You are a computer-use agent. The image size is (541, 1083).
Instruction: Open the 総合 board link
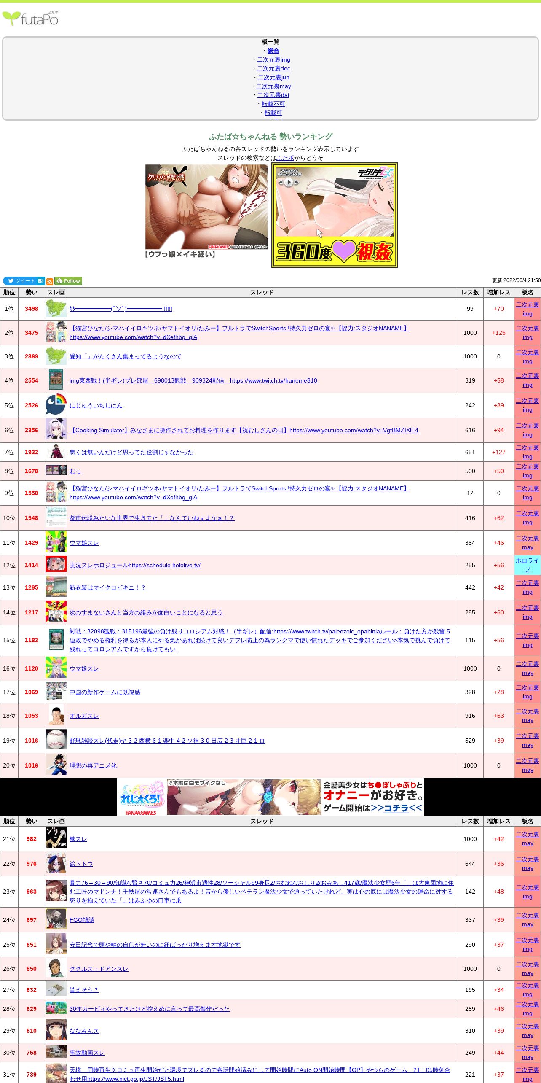[x=273, y=51]
